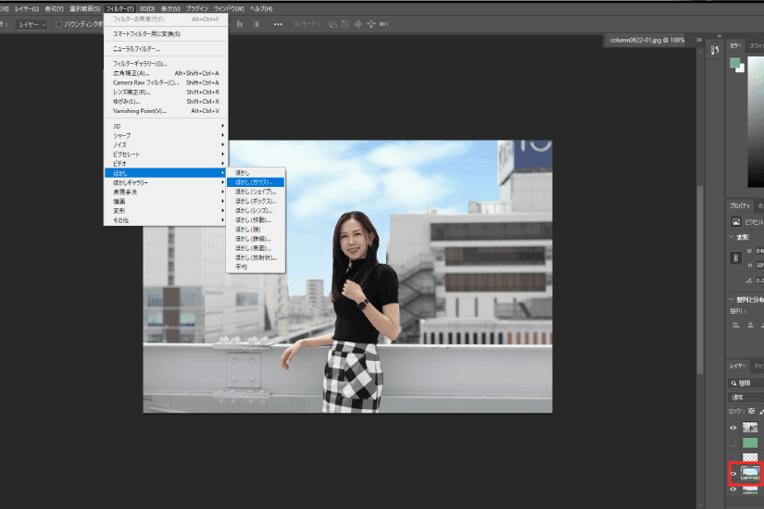Open the フィルターギャラリー menu entry
The height and width of the screenshot is (509, 764).
[140, 63]
